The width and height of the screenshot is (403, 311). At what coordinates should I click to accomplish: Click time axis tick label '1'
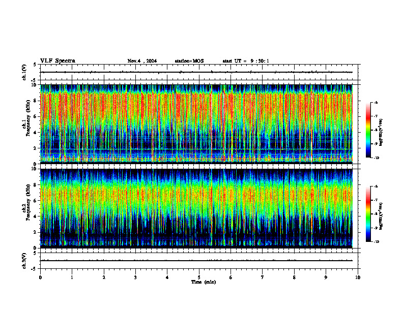[x=72, y=277]
